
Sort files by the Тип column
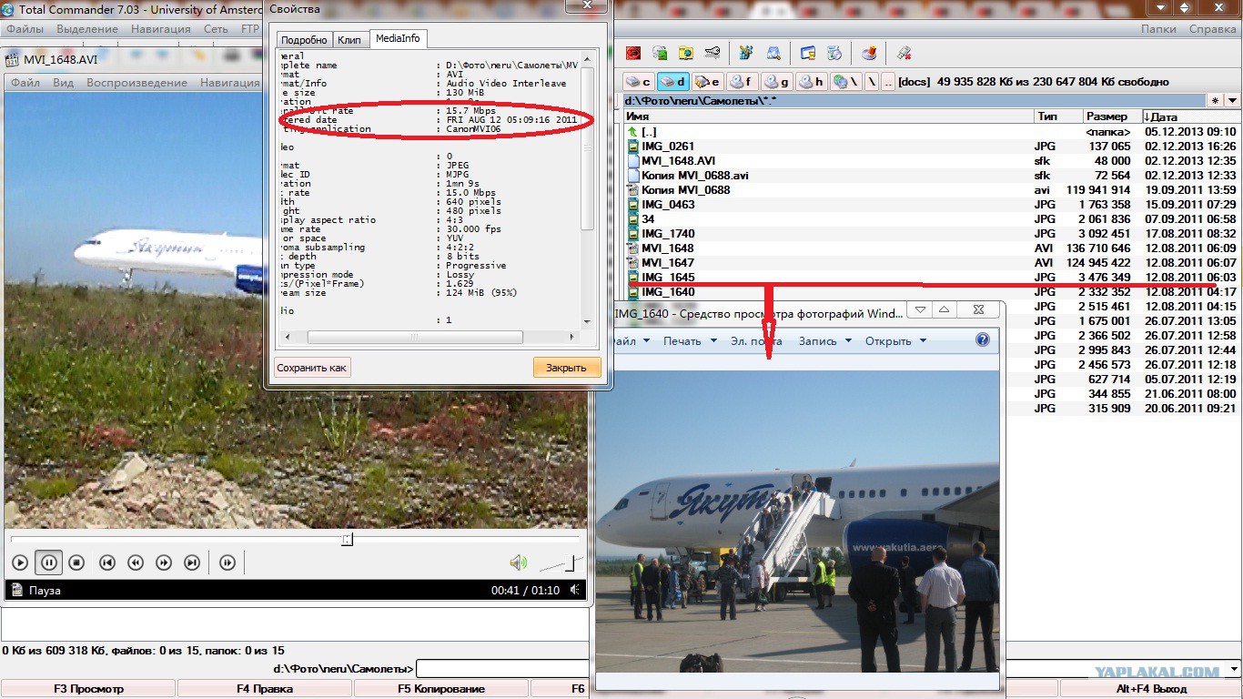pos(1058,116)
